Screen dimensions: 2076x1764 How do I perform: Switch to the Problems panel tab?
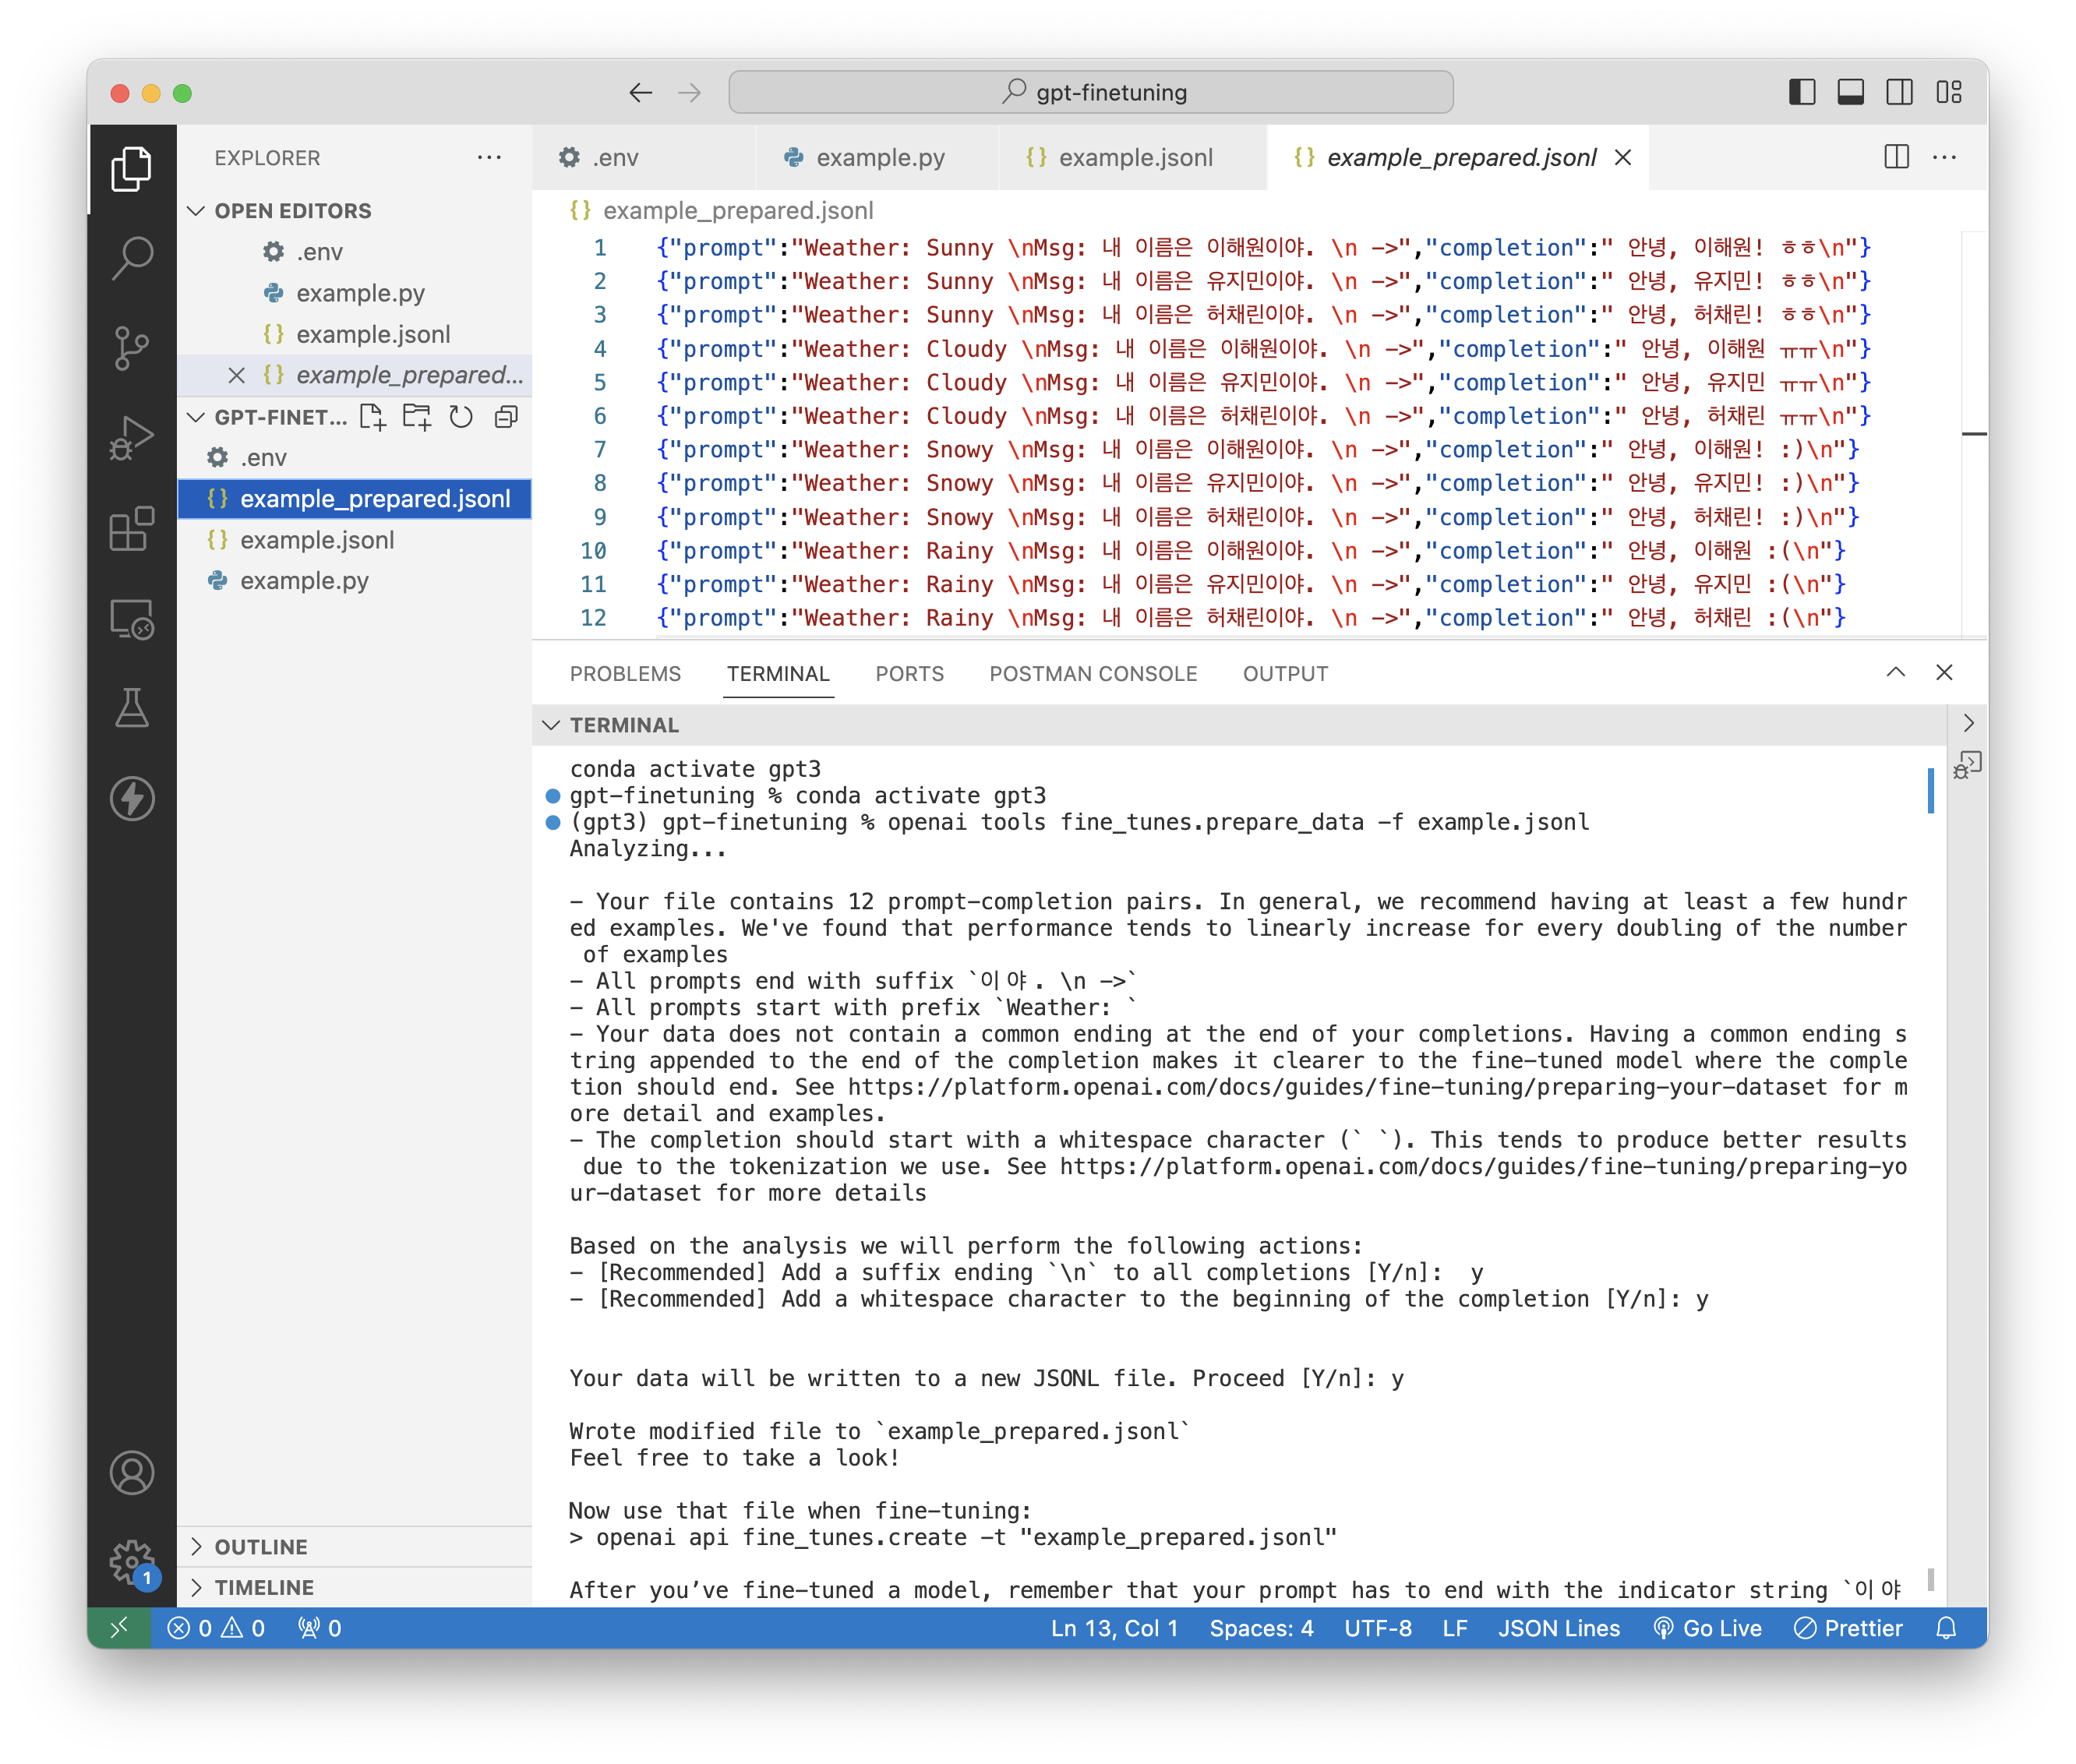click(625, 674)
